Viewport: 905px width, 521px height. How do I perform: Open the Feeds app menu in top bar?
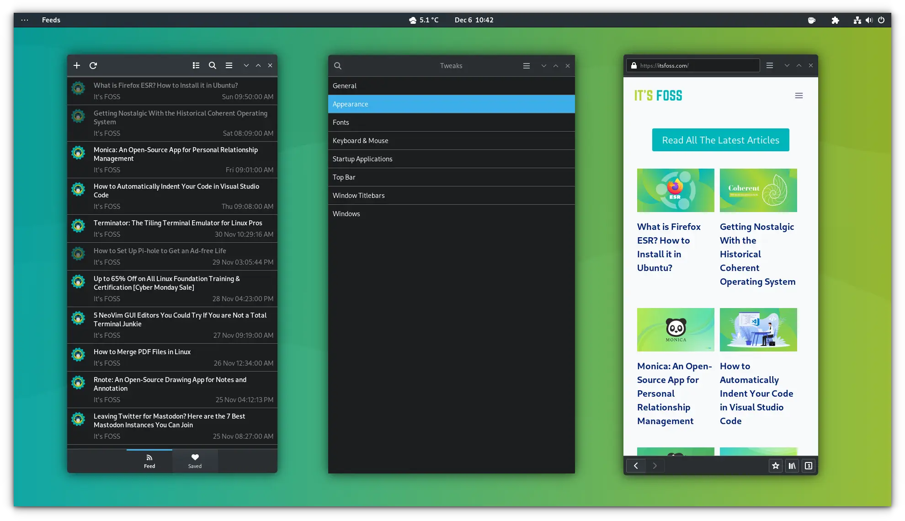coord(51,20)
